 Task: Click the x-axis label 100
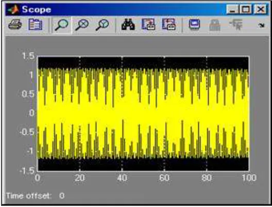249,178
